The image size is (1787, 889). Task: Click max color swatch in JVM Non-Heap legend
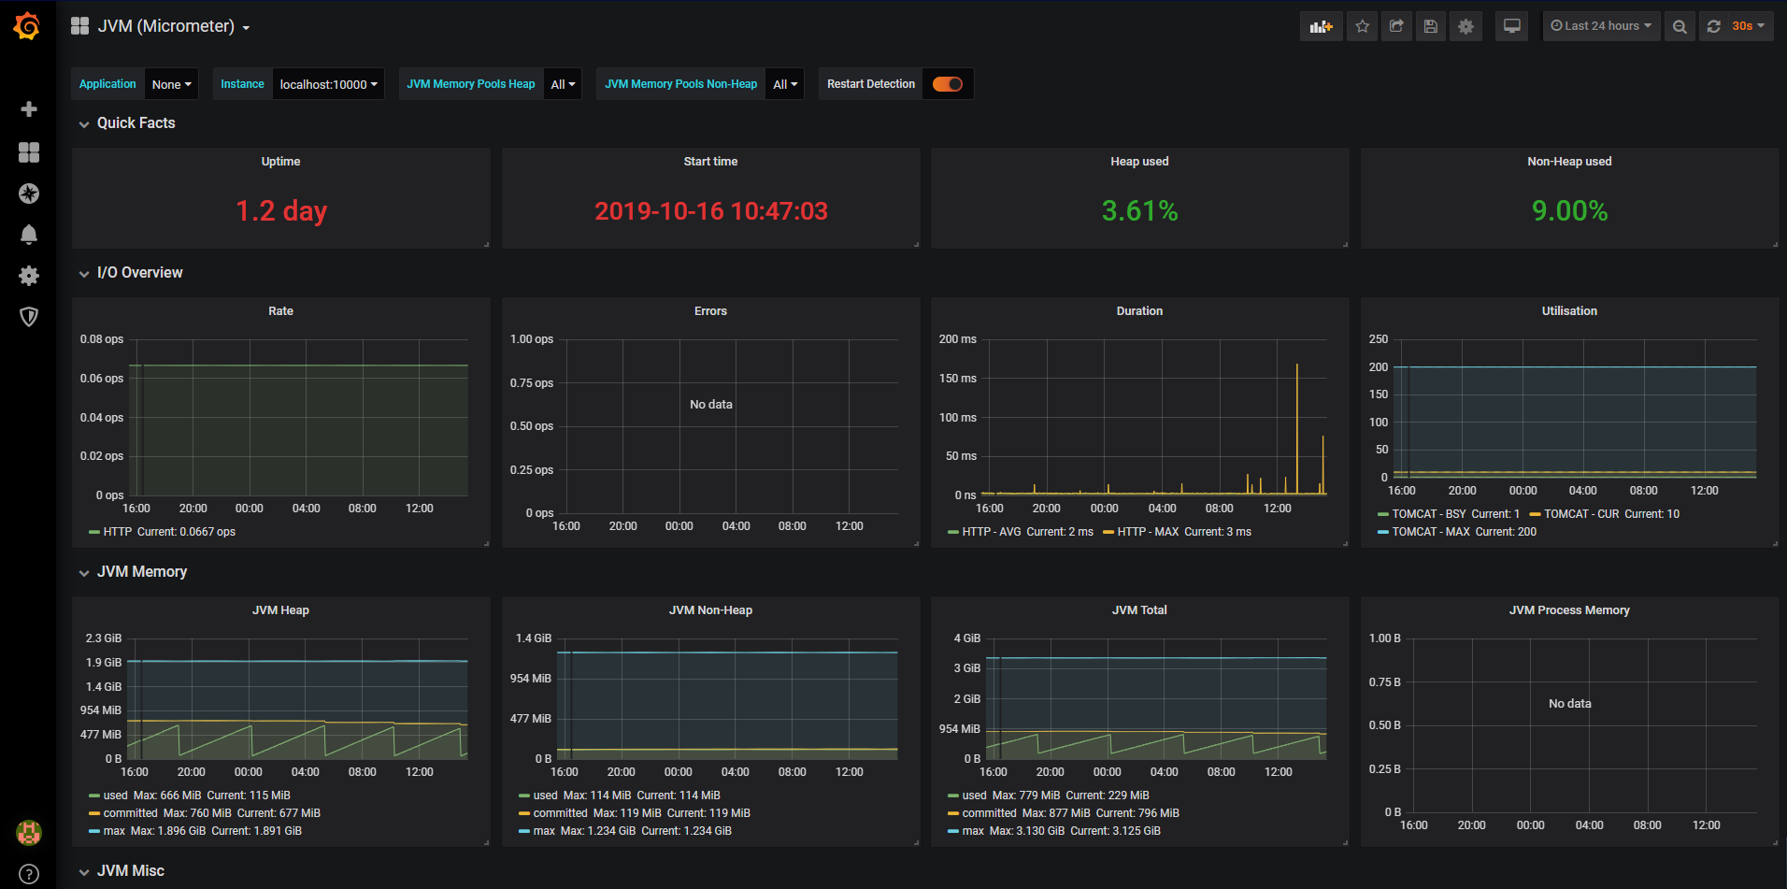[x=523, y=831]
